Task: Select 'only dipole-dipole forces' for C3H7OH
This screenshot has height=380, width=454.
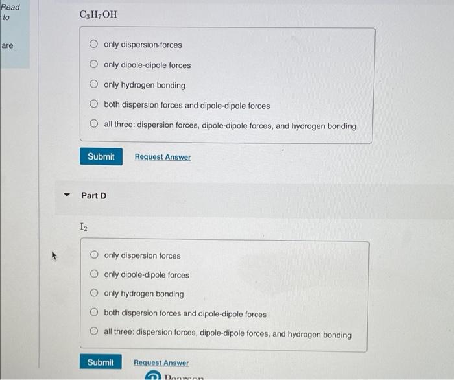Action: pyautogui.click(x=93, y=64)
